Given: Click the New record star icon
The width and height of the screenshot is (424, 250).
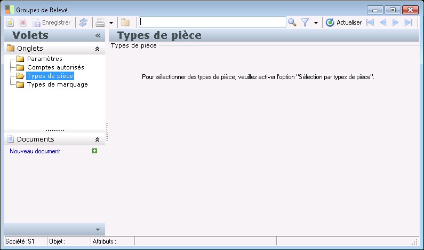Looking at the screenshot, I should click(x=10, y=22).
